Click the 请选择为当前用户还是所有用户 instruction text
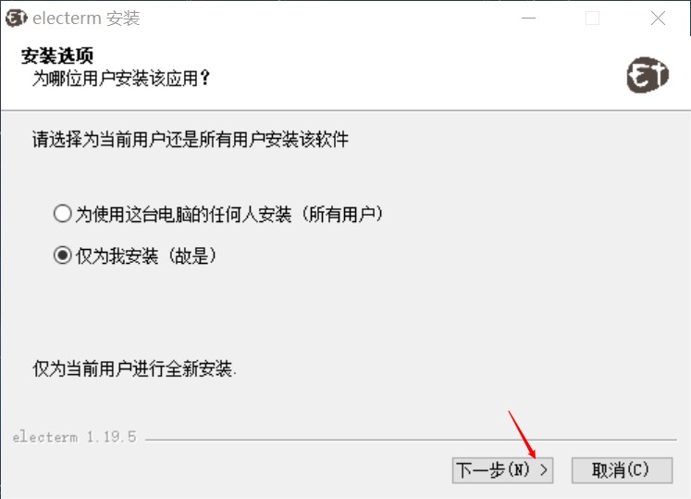 coord(191,140)
